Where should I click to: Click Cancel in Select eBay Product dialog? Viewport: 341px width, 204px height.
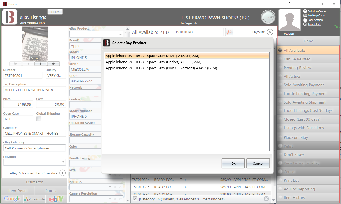click(258, 163)
